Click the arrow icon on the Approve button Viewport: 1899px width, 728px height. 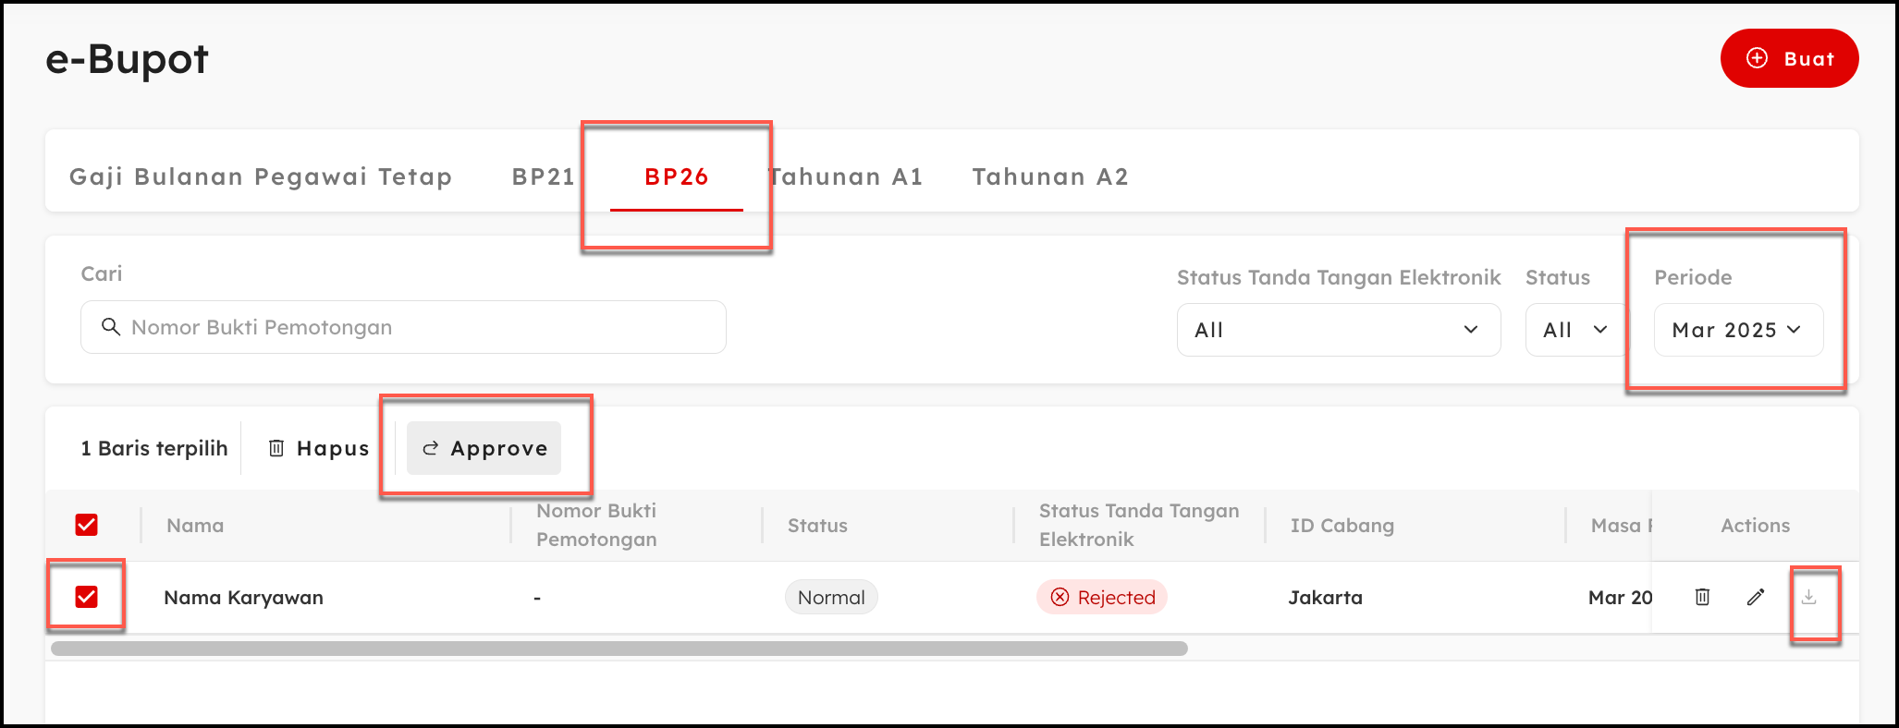click(x=430, y=448)
